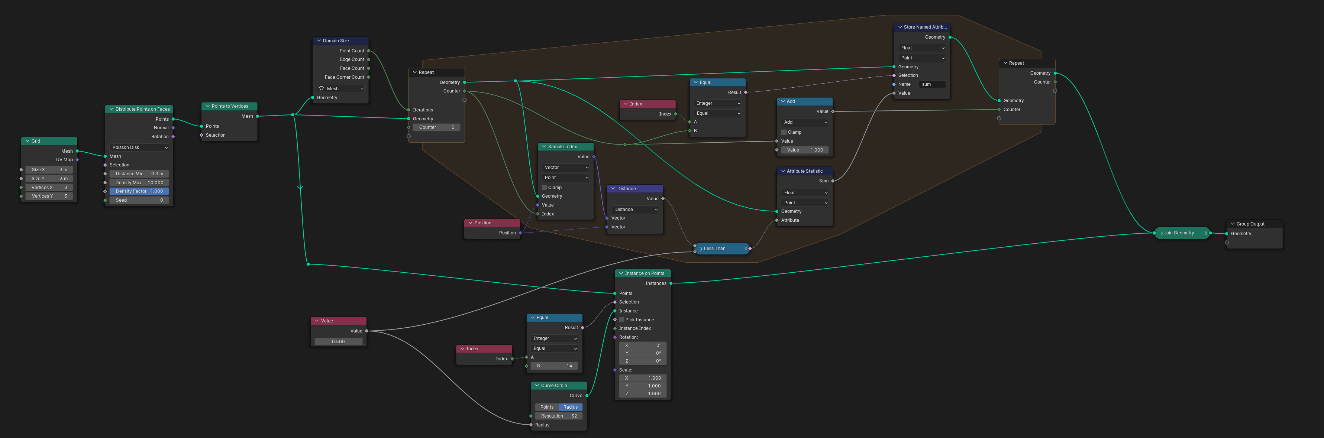The width and height of the screenshot is (1324, 438).
Task: Collapse the Attribute Statistic node
Action: click(x=783, y=172)
